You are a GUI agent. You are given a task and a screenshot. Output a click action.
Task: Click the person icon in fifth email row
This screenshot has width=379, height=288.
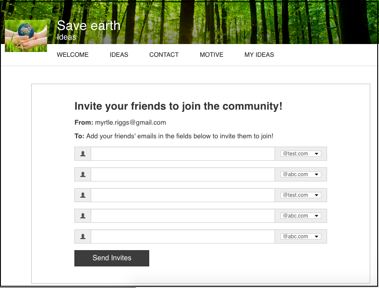click(x=83, y=236)
